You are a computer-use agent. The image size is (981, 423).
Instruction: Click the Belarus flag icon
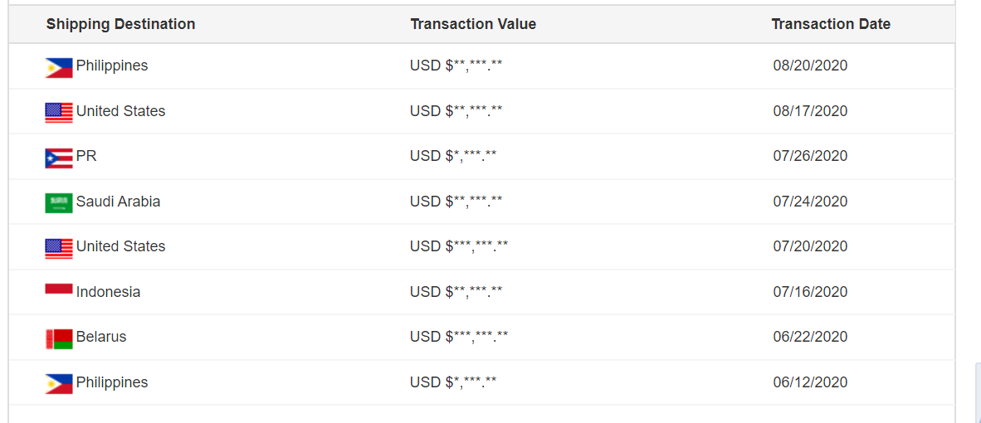59,339
